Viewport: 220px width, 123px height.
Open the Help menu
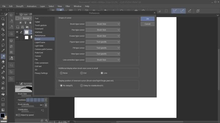pos(87,6)
